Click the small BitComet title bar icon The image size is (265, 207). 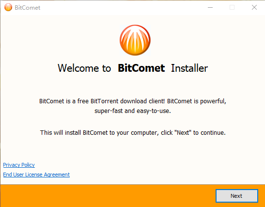coord(8,7)
